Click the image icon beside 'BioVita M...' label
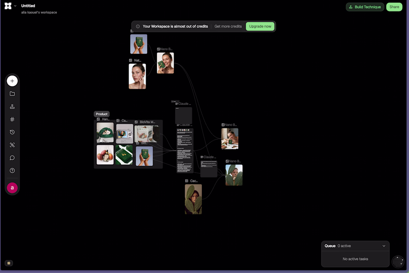The height and width of the screenshot is (273, 409). point(136,122)
